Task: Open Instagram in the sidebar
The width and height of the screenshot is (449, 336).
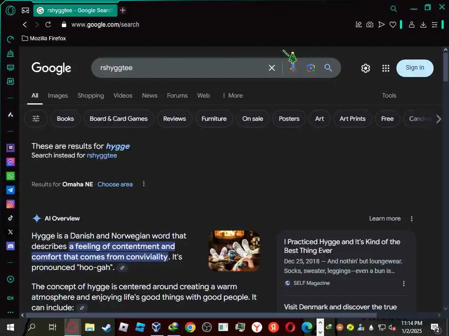Action: point(11,204)
